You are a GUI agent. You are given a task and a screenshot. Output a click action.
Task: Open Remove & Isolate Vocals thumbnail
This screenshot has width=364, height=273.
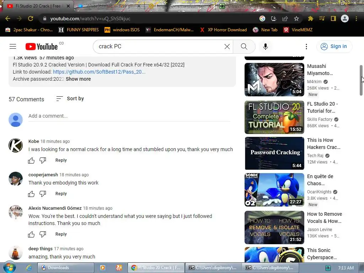[x=274, y=227]
